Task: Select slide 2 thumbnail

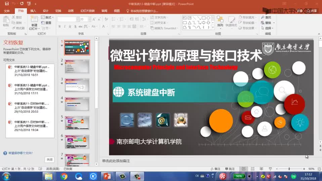Action: pos(77,66)
